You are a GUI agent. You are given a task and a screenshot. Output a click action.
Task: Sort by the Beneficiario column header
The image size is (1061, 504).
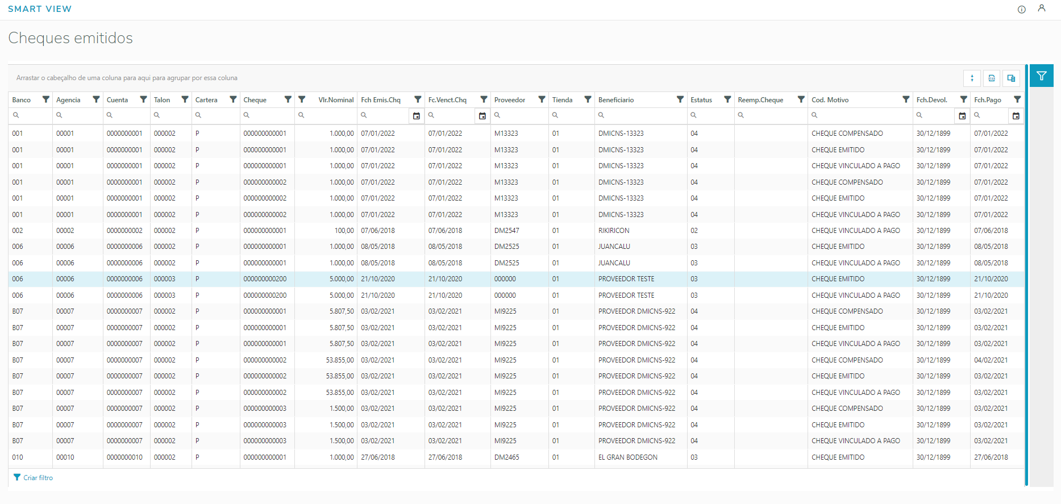click(x=616, y=100)
